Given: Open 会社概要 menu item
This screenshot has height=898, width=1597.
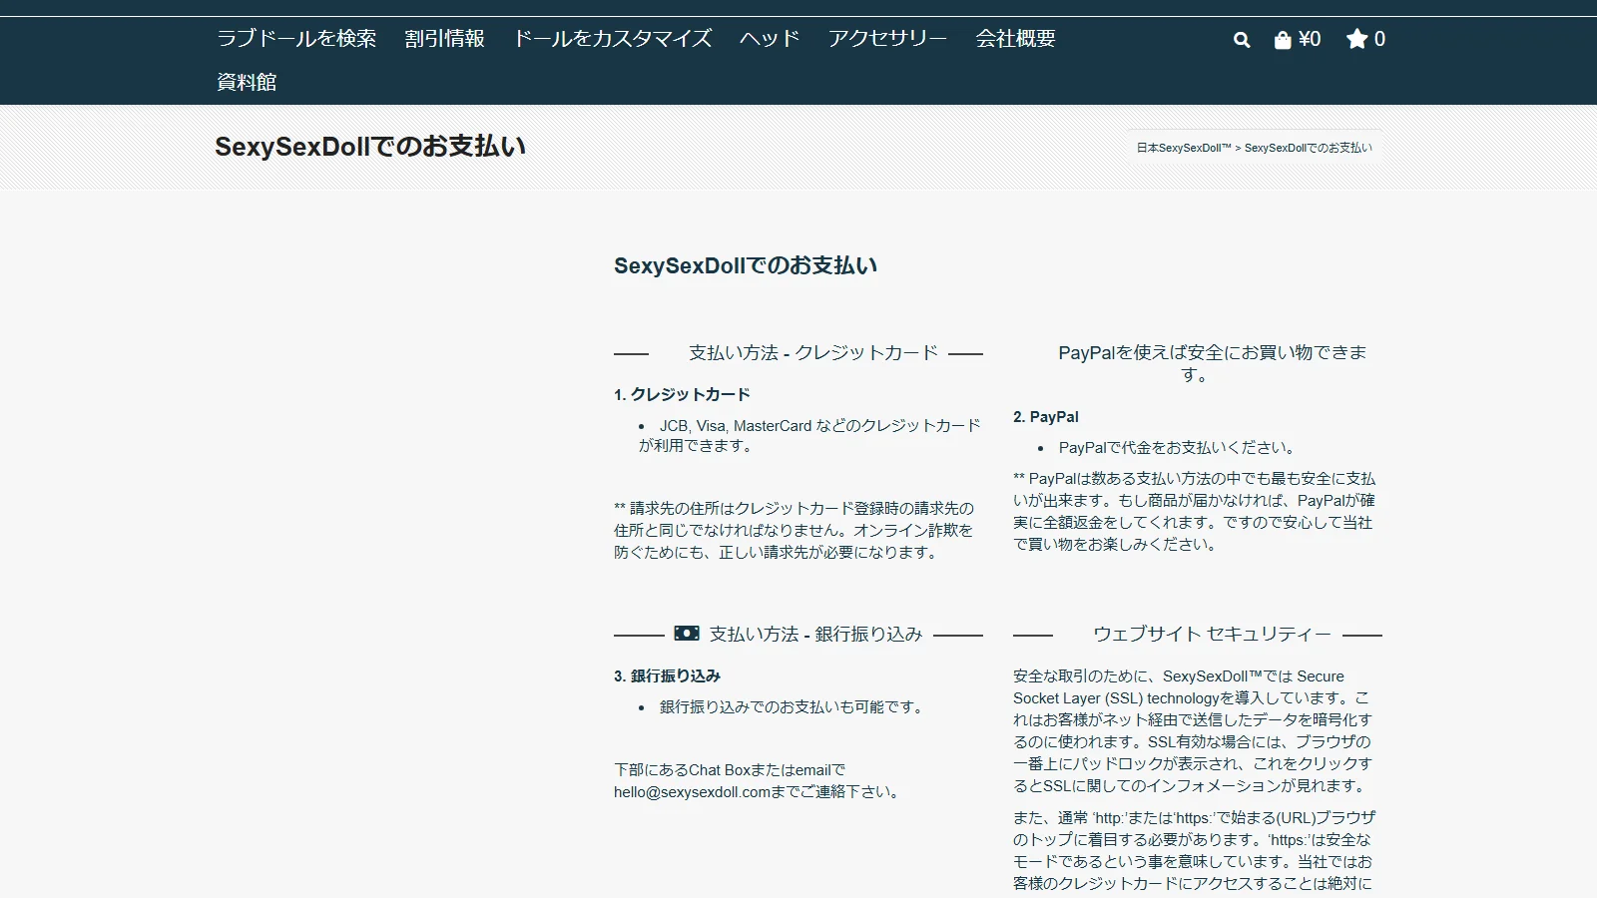Looking at the screenshot, I should [x=1015, y=39].
